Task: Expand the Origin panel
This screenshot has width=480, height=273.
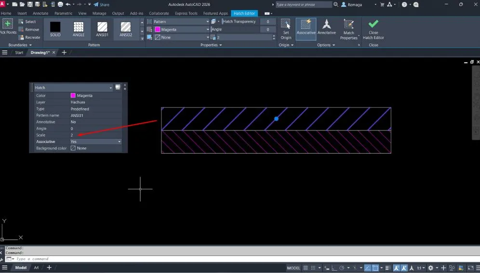Action: [x=286, y=45]
